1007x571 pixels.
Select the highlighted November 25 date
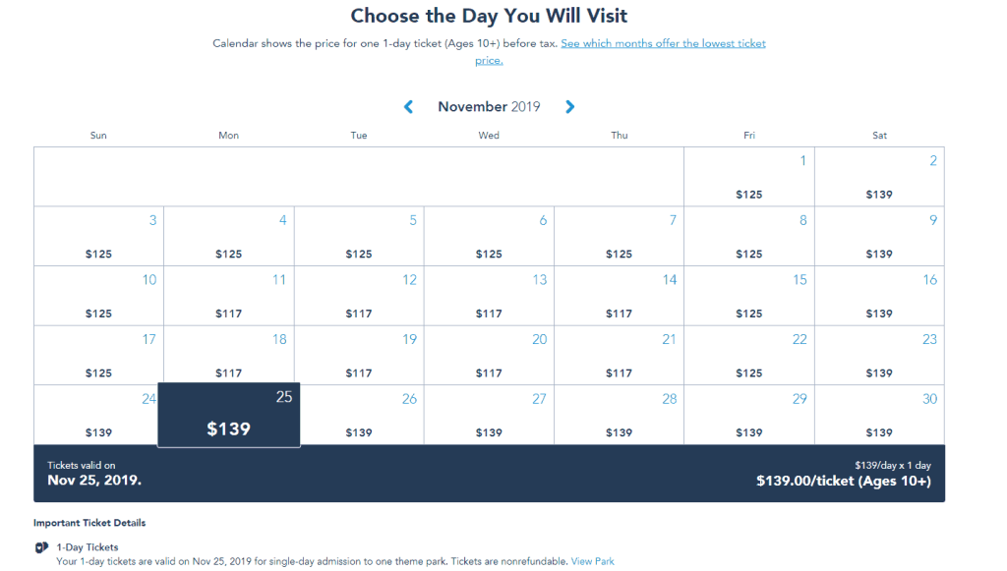click(228, 415)
